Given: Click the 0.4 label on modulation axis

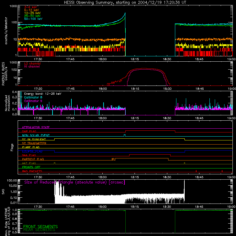Looking at the screenshot, I should pos(14,92).
